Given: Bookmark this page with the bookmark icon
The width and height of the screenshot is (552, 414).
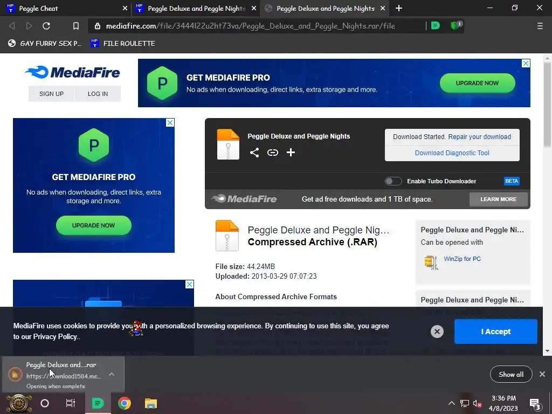Looking at the screenshot, I should click(x=75, y=26).
